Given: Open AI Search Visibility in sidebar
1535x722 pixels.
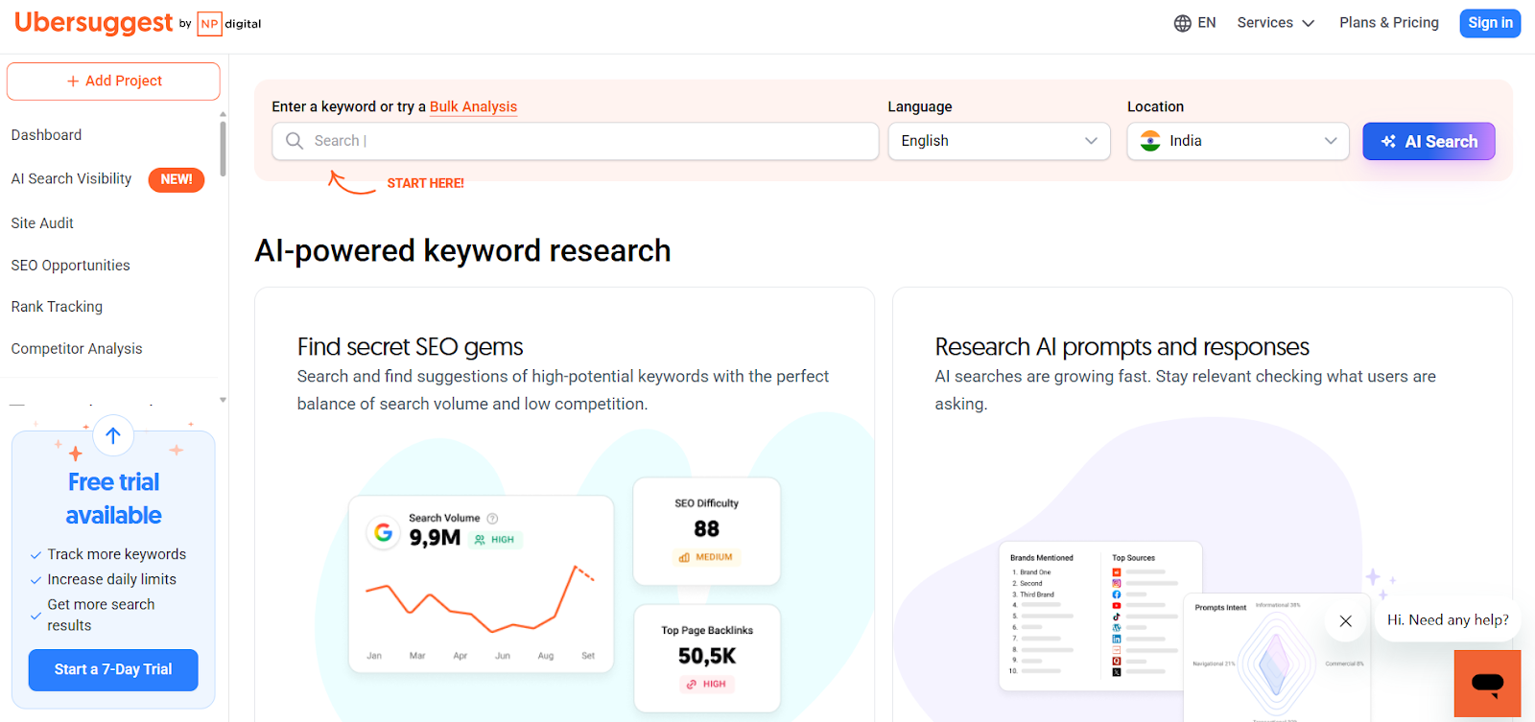Looking at the screenshot, I should pyautogui.click(x=71, y=179).
